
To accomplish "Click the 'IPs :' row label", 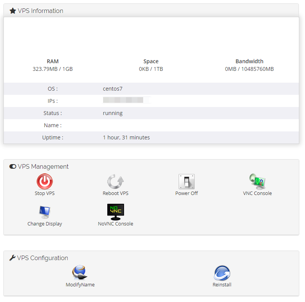I will pyautogui.click(x=53, y=101).
